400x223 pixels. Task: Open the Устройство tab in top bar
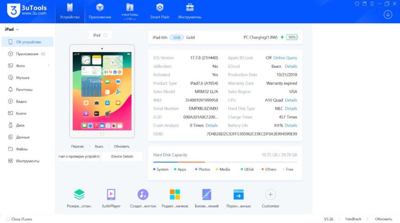tap(70, 12)
